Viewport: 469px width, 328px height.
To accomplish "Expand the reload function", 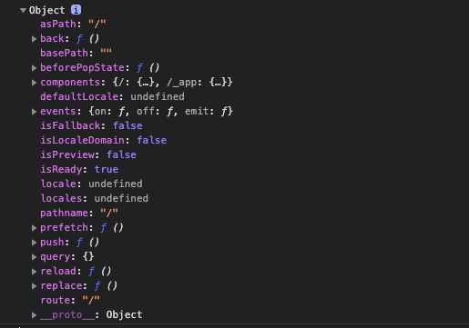I will point(34,272).
